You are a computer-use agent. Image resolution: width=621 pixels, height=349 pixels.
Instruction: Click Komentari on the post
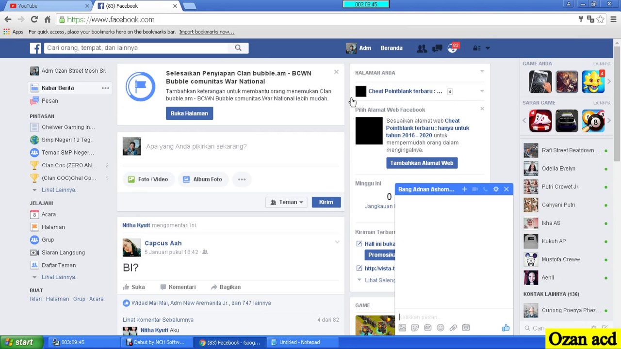pyautogui.click(x=178, y=287)
